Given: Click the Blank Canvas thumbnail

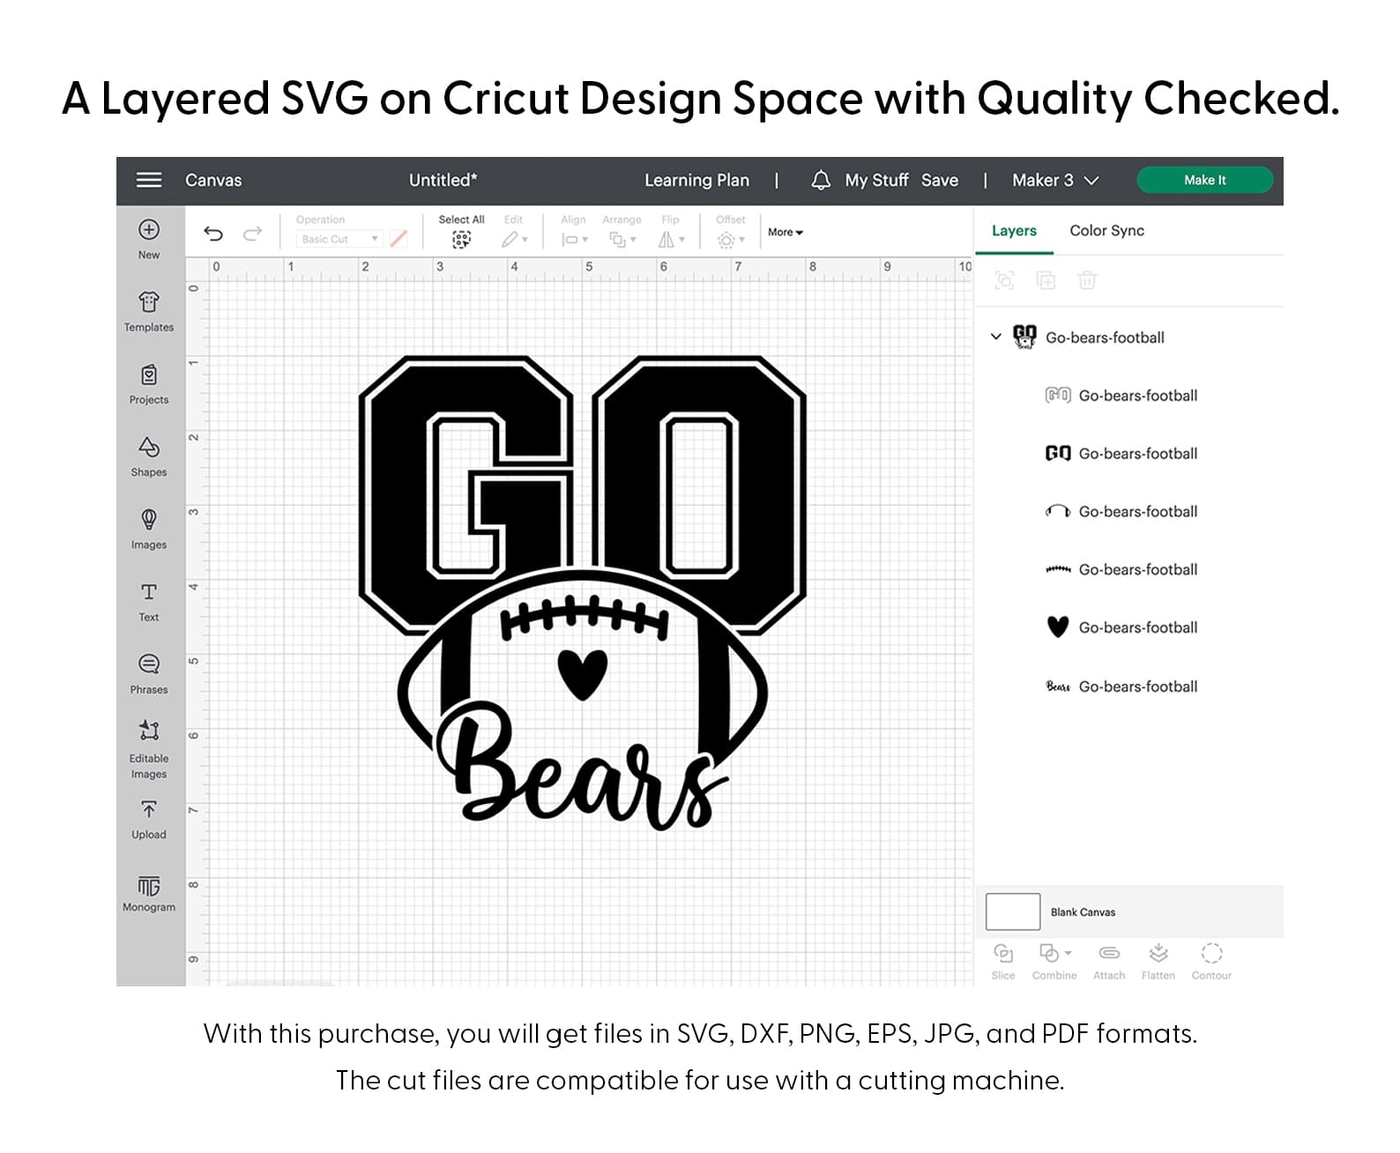Looking at the screenshot, I should (x=1013, y=911).
